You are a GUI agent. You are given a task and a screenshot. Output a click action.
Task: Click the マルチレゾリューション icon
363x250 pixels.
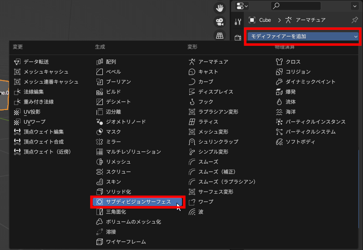coord(100,152)
